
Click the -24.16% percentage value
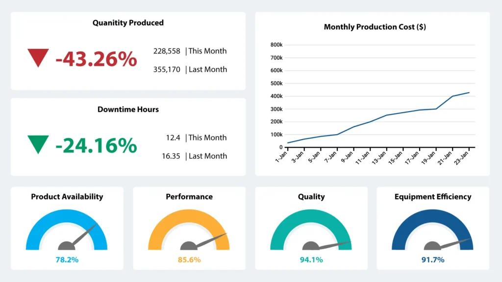96,144
